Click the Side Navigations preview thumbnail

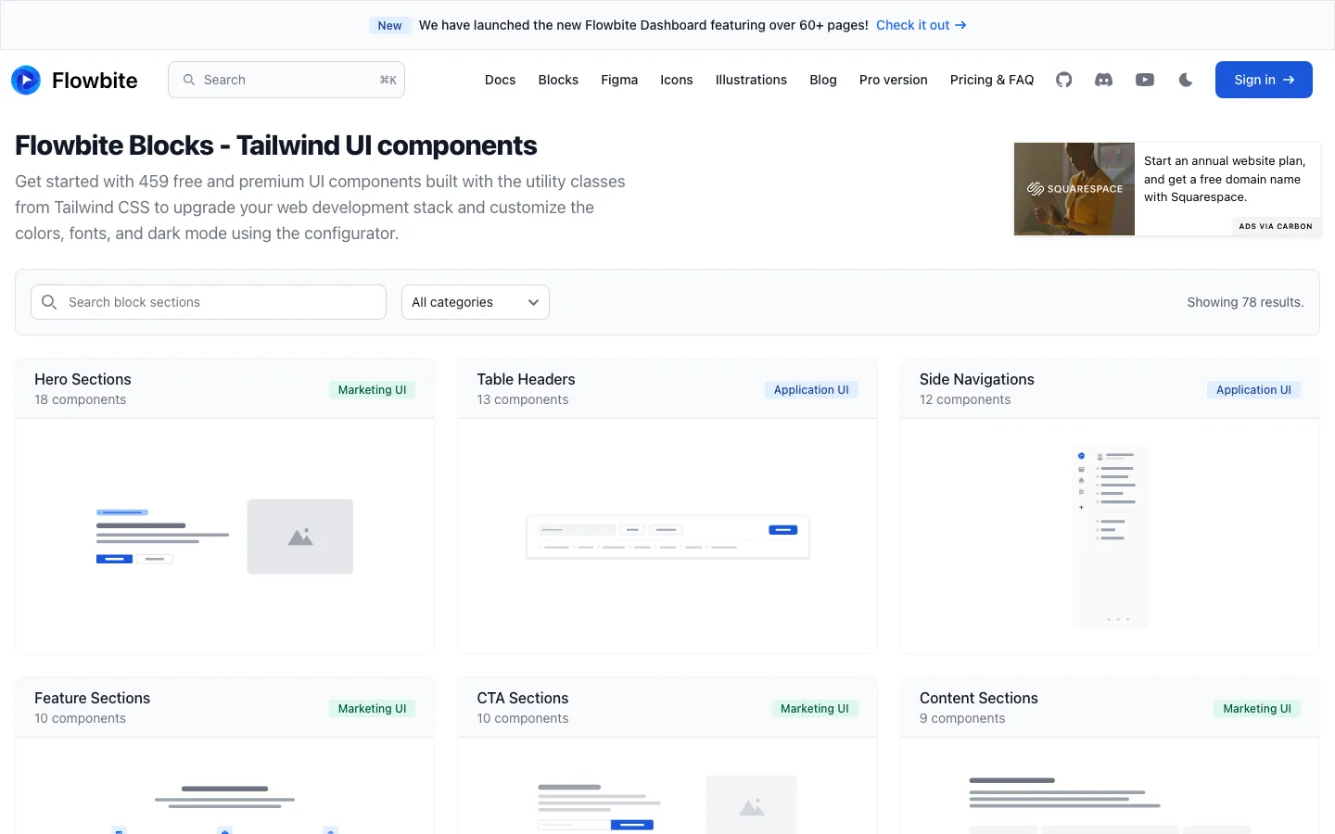click(x=1110, y=537)
